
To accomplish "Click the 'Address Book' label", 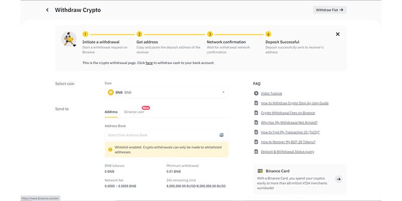I will pyautogui.click(x=115, y=126).
